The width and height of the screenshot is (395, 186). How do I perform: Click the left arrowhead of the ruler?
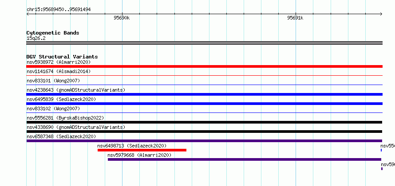pyautogui.click(x=28, y=14)
